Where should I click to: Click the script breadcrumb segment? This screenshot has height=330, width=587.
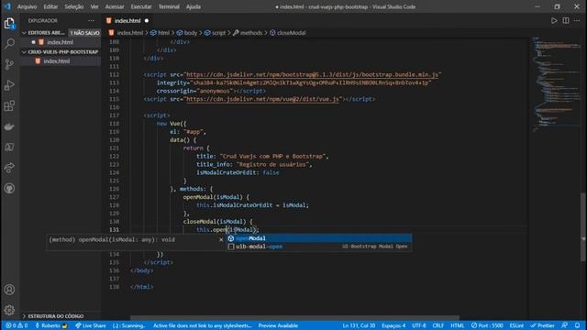click(x=216, y=33)
